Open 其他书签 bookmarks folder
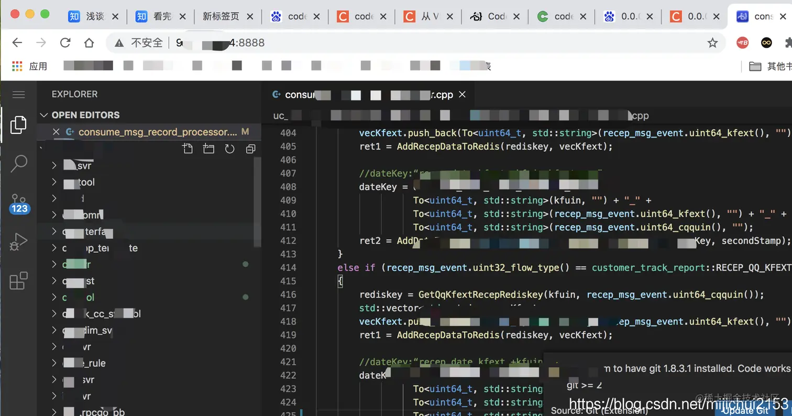Viewport: 792px width, 416px height. tap(770, 66)
